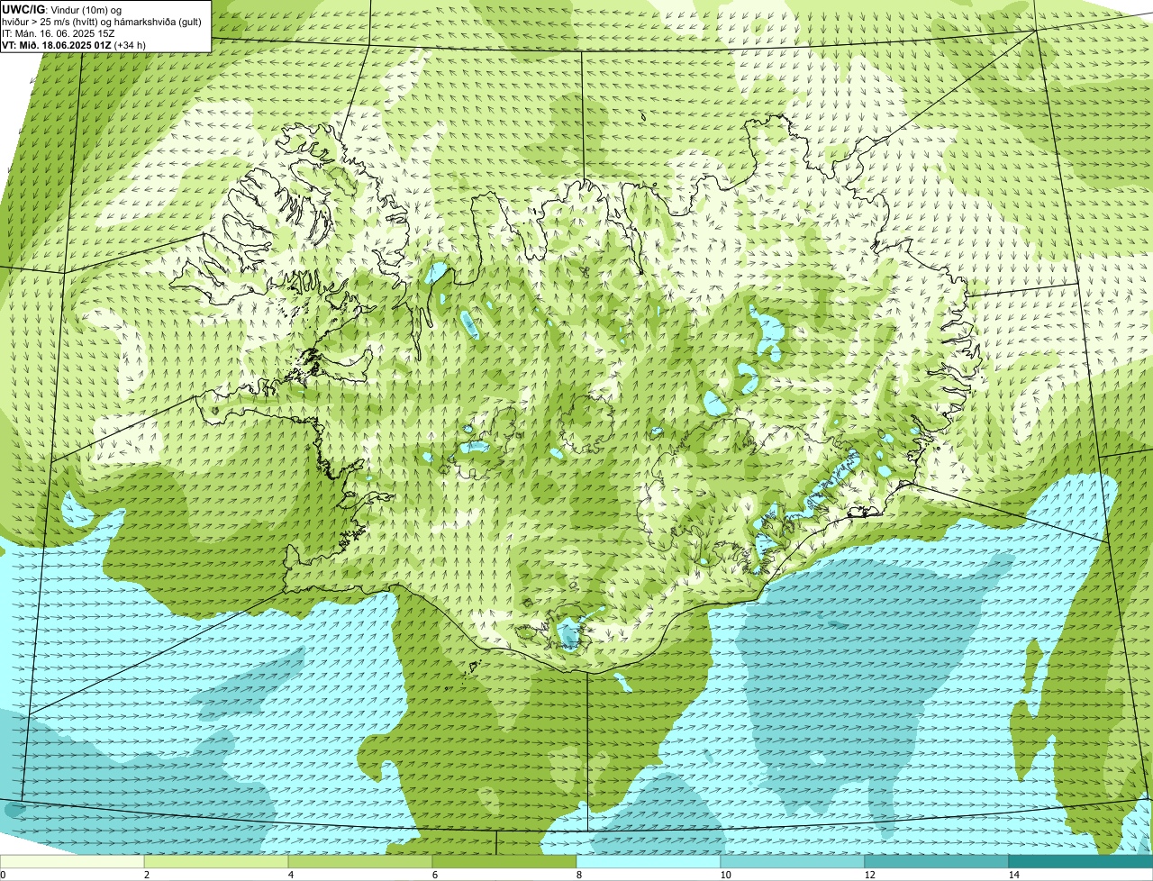Viewport: 1153px width, 881px height.
Task: Click the dark teal colorbar segment above 14
Action: (1081, 861)
